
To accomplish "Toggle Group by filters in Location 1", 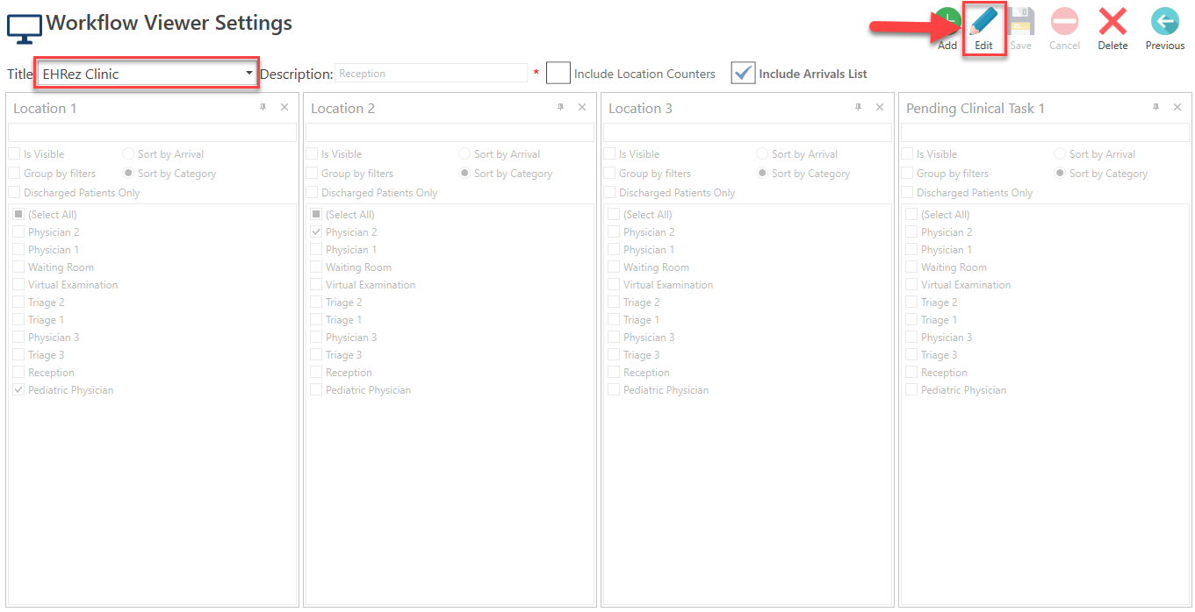I will pyautogui.click(x=14, y=174).
